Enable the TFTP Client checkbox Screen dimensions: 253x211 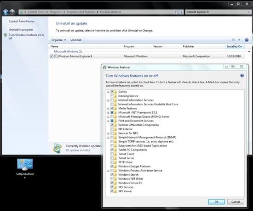(112, 162)
